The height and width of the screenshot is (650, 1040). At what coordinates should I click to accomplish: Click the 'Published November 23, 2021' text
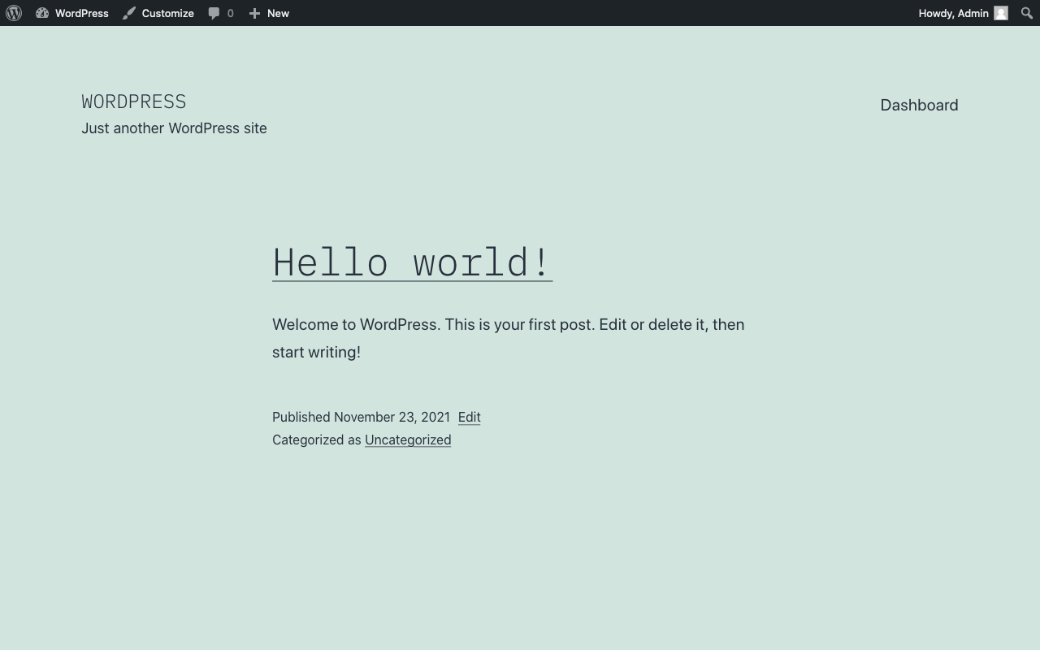[361, 417]
